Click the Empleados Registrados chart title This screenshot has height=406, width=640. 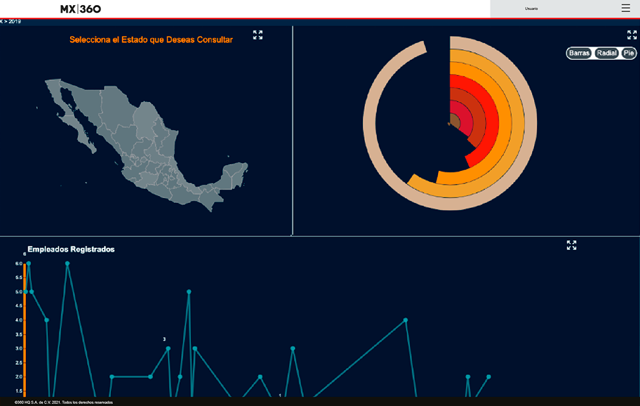point(71,250)
